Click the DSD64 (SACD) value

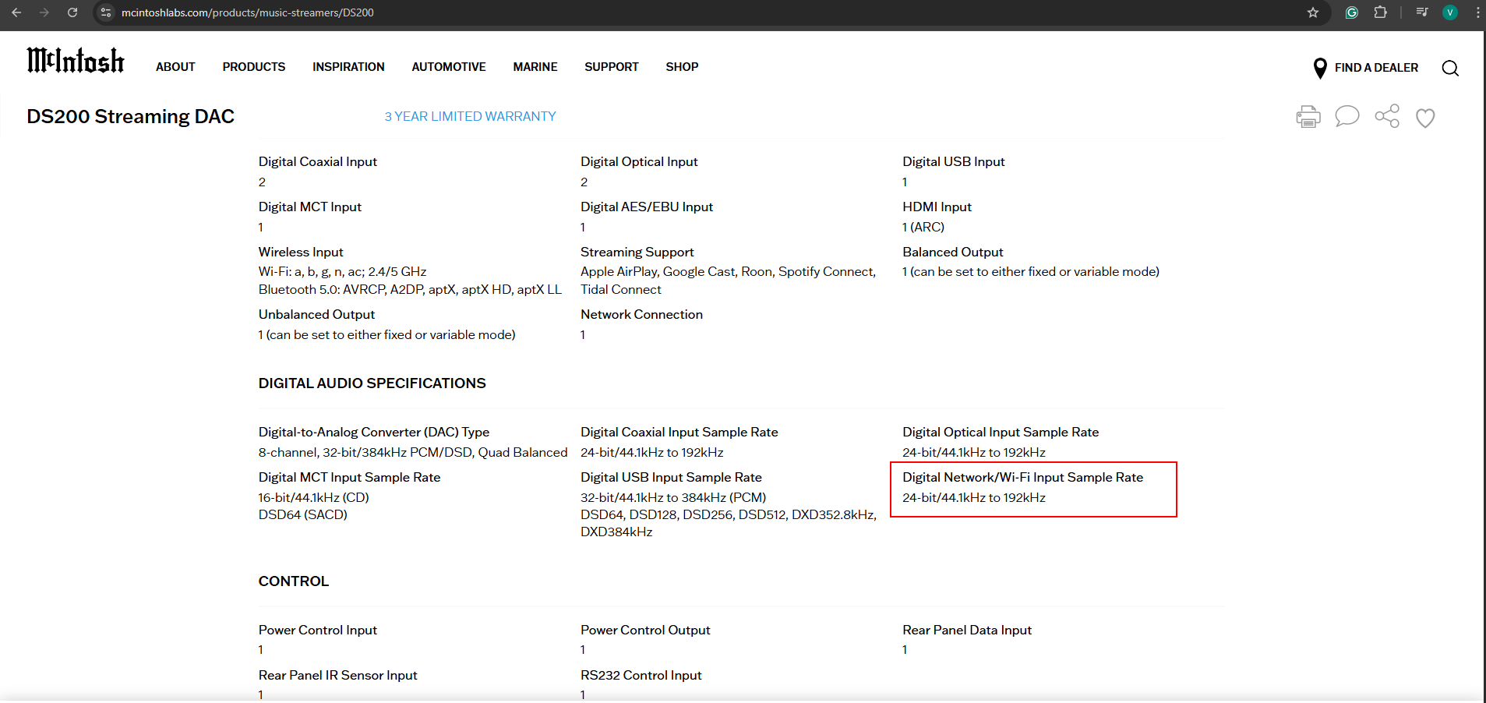(303, 514)
